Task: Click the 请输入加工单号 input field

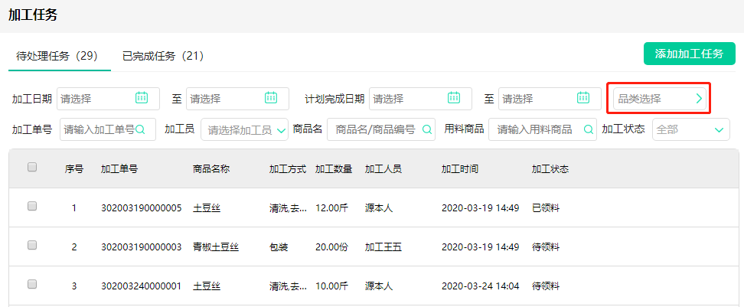Action: tap(108, 129)
